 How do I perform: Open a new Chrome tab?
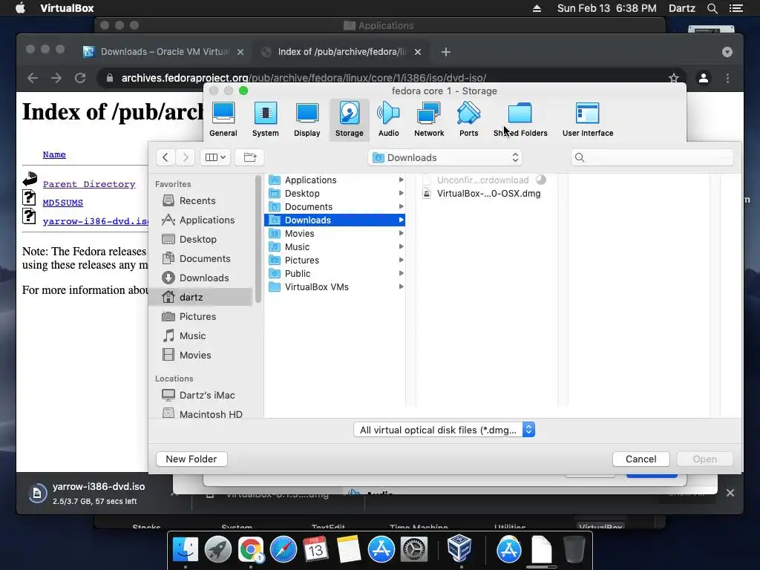[446, 52]
